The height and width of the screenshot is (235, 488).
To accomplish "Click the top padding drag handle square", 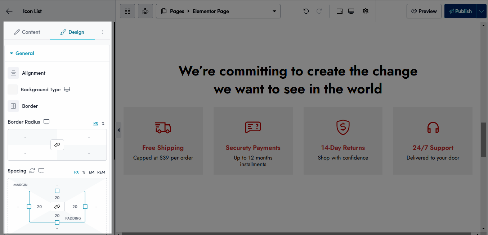I will [x=57, y=191].
